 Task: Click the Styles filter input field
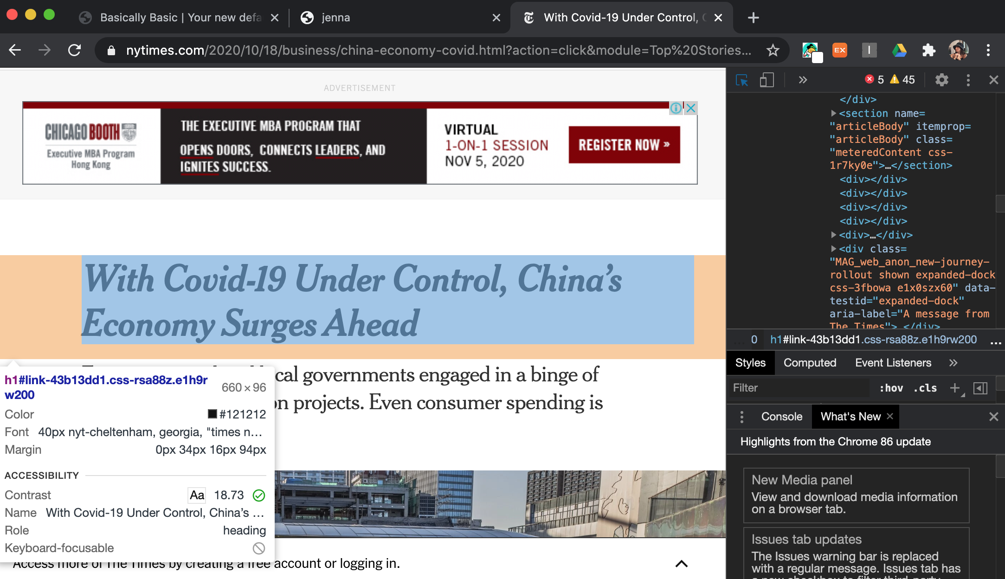[x=798, y=388]
